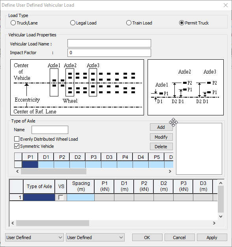Viewport: 232px width, 247px height.
Task: Click the Impact Factor input field
Action: 109,53
